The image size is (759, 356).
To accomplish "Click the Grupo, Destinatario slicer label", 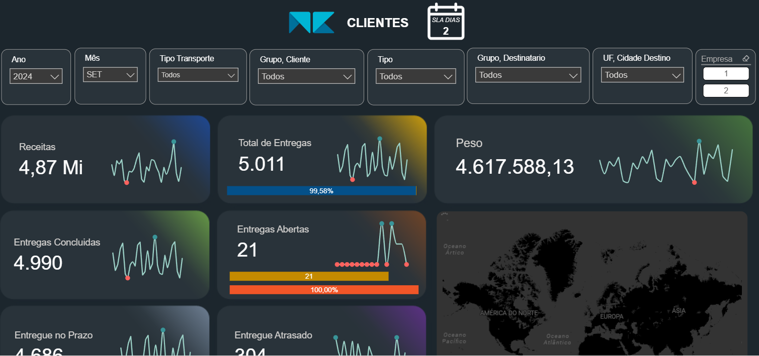I will [x=512, y=58].
